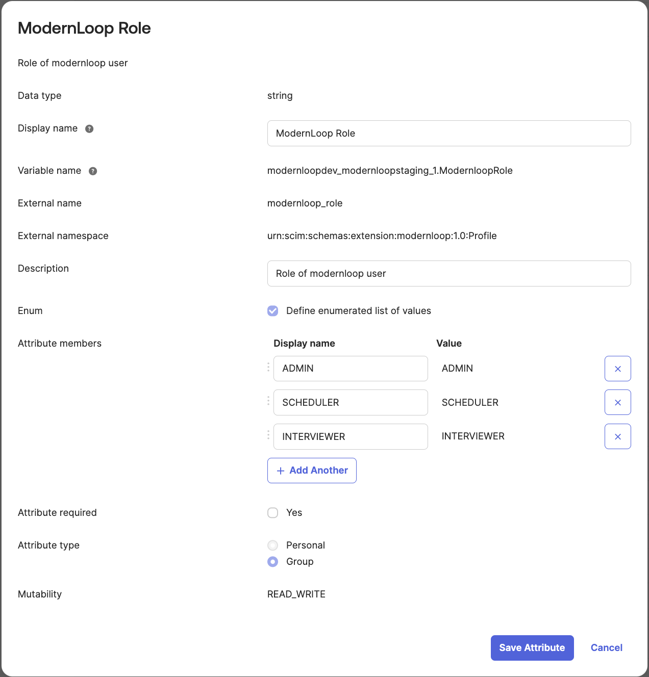The image size is (649, 677).
Task: Click the data type value string
Action: coord(280,96)
